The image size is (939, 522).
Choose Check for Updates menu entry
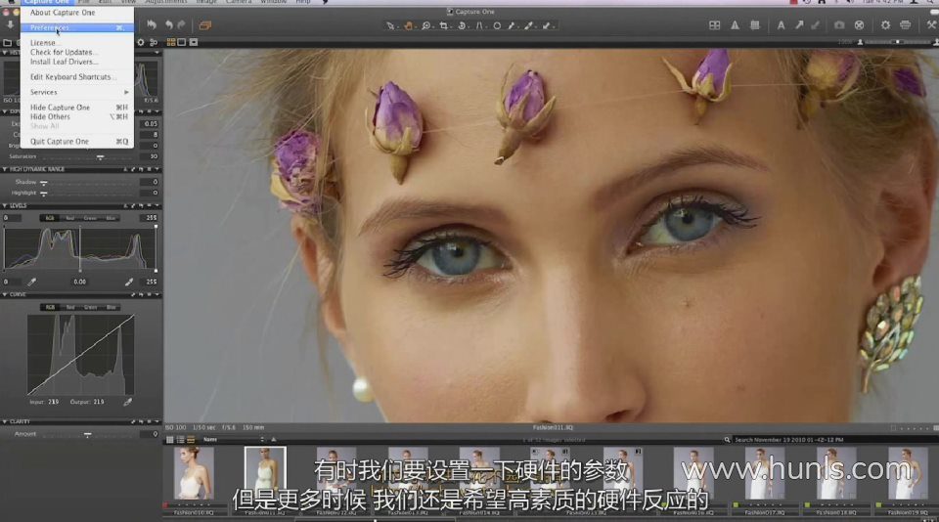64,52
